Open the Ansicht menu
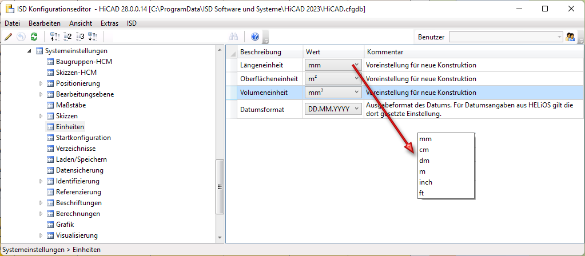The width and height of the screenshot is (585, 256). click(x=81, y=23)
